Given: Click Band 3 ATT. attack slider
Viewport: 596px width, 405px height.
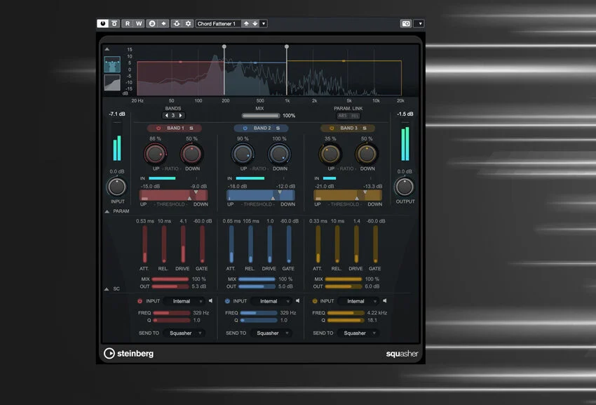Looking at the screenshot, I should point(318,244).
